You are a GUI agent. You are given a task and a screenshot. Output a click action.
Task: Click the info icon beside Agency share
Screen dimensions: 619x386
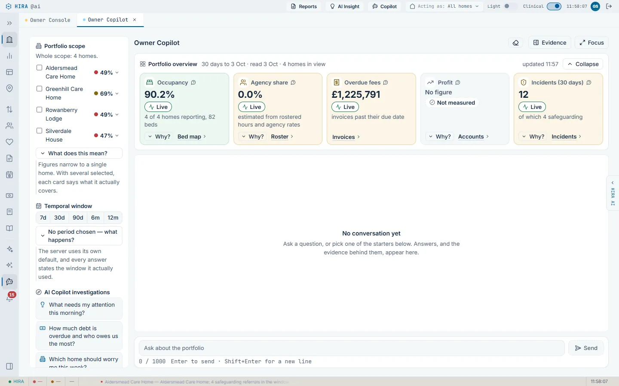point(293,83)
